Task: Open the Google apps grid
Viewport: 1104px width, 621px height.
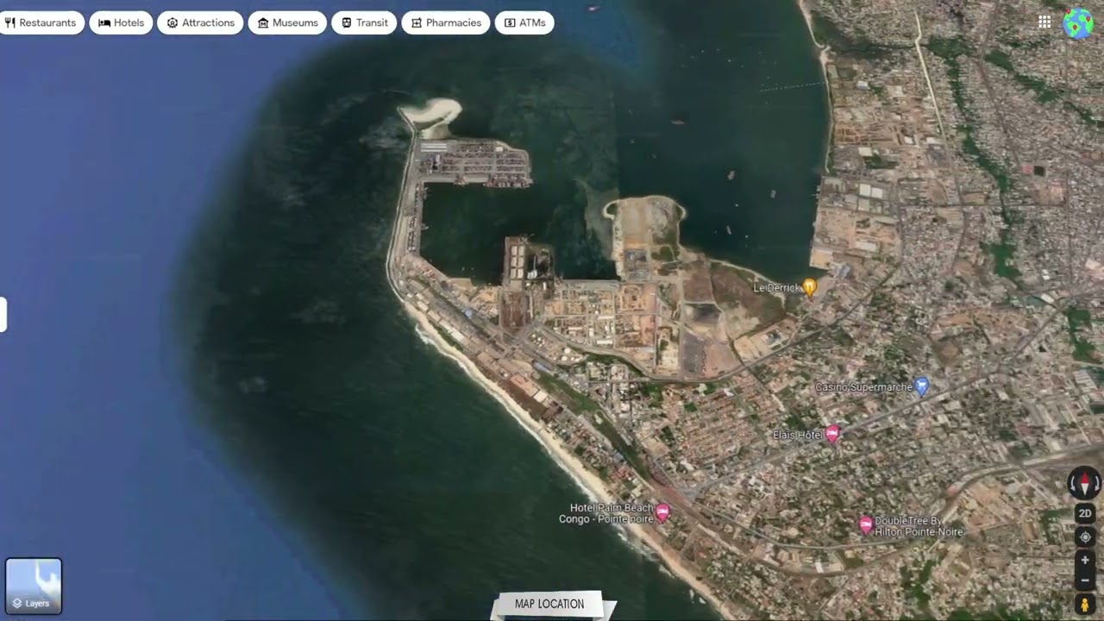Action: coord(1044,22)
